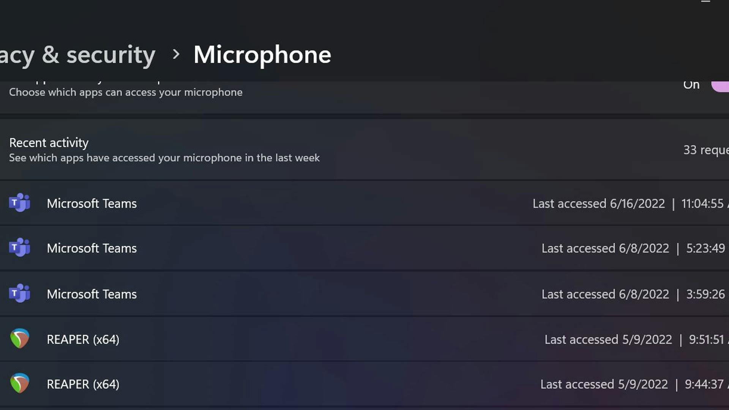Click the REAPER icon for the 9:44:37 entry
The width and height of the screenshot is (729, 410).
tap(19, 383)
